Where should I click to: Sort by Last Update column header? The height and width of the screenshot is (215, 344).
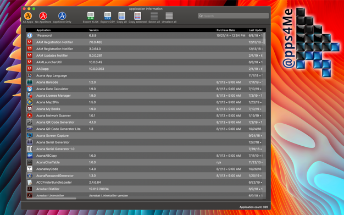click(x=256, y=30)
